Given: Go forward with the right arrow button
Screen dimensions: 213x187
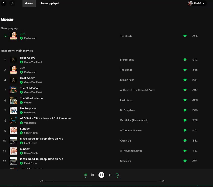Looking at the screenshot, I should pos(12,3).
